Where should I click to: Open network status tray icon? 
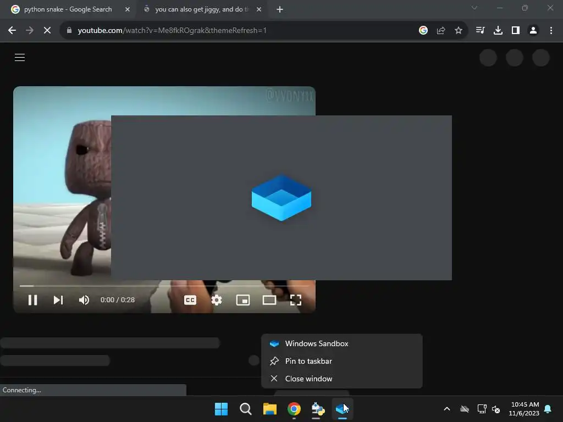click(482, 409)
